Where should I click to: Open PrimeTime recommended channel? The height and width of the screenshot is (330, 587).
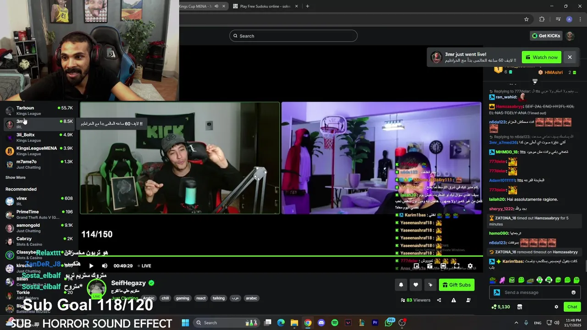pyautogui.click(x=39, y=214)
